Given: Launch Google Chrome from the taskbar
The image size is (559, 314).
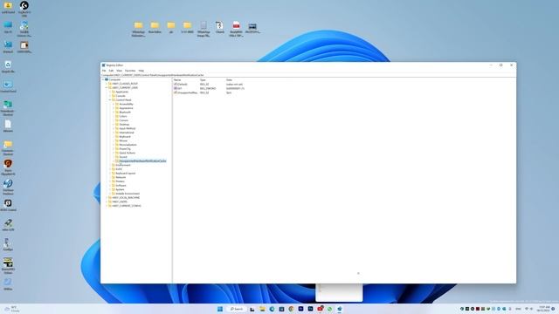Looking at the screenshot, I should 291,309.
